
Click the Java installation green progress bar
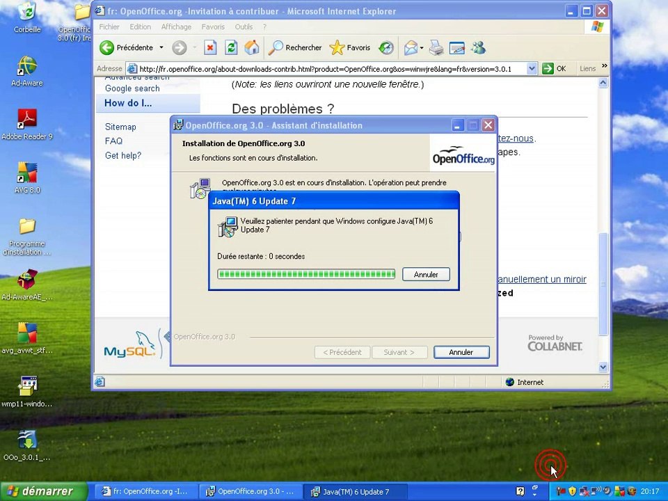click(x=306, y=274)
